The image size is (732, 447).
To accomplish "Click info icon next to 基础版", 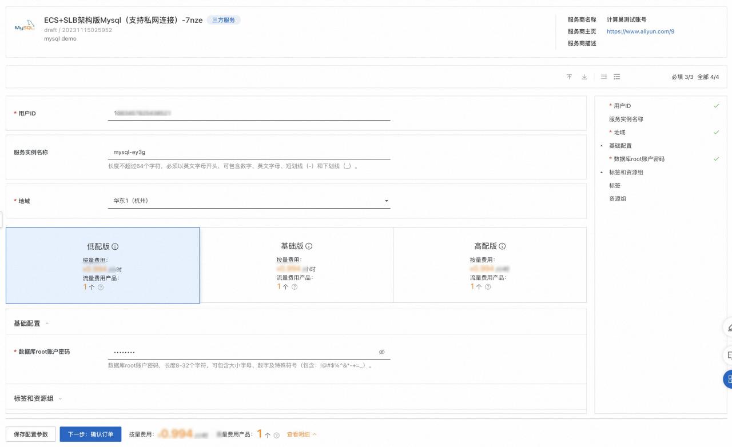I will pyautogui.click(x=309, y=246).
